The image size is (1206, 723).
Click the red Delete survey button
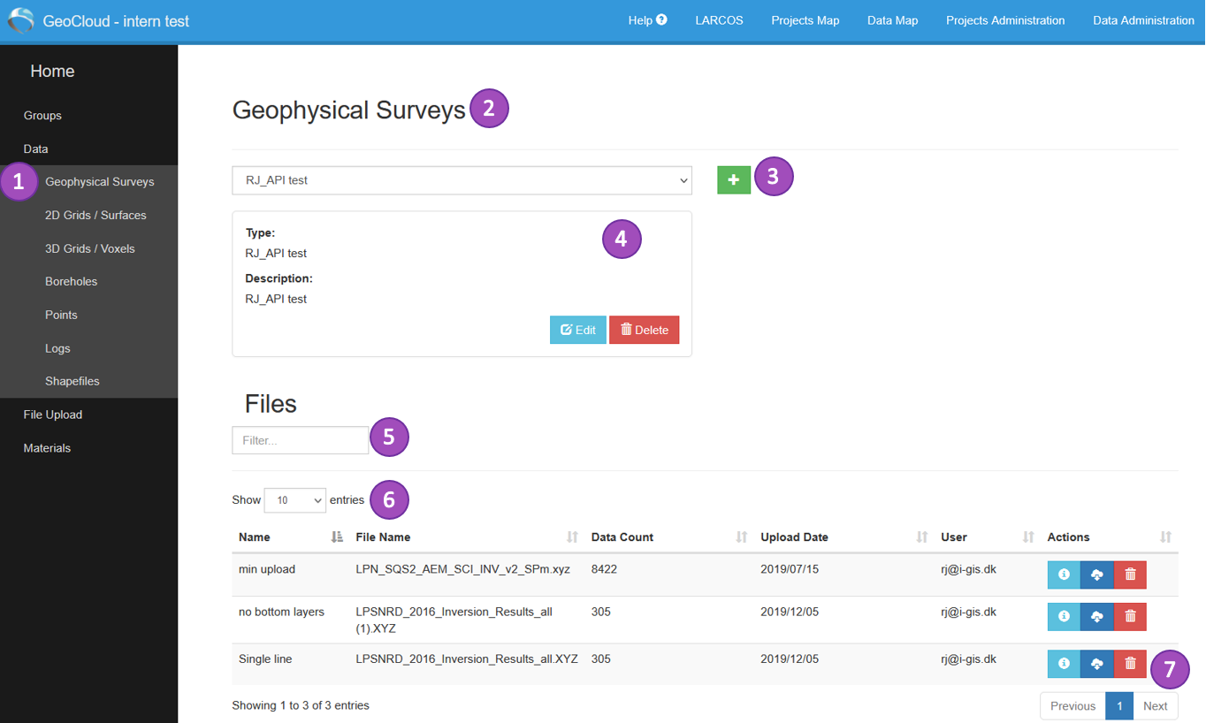click(x=644, y=330)
